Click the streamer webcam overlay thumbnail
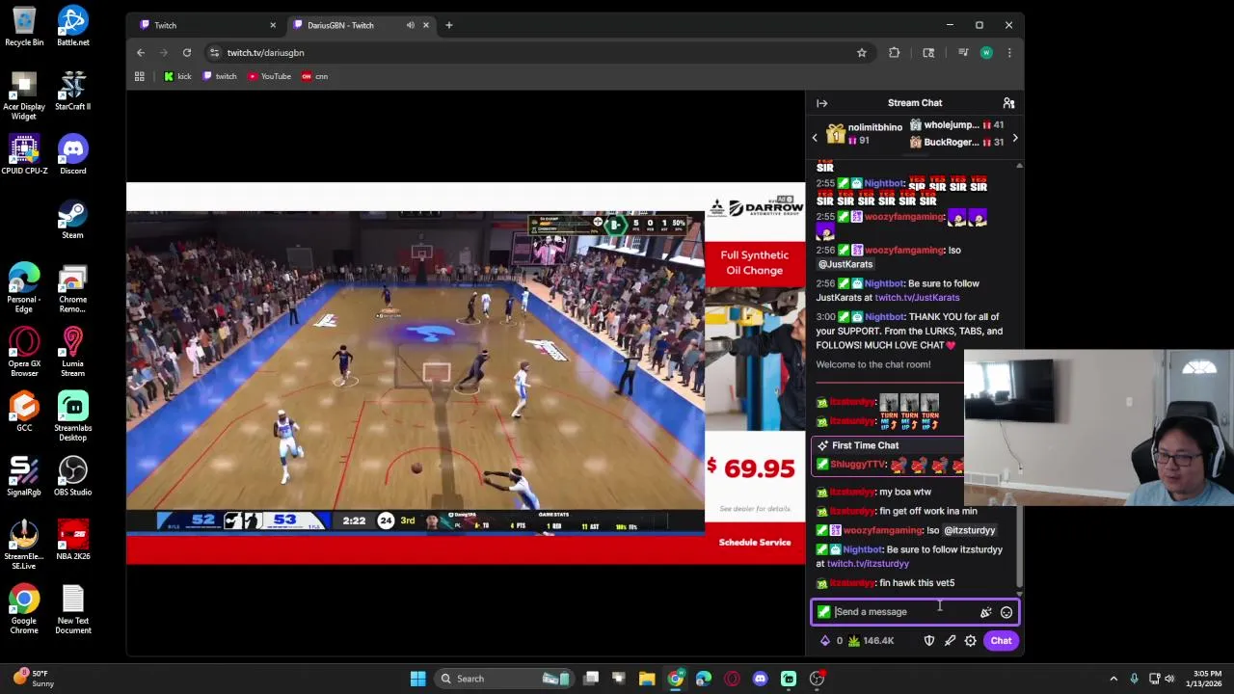 (1099, 428)
